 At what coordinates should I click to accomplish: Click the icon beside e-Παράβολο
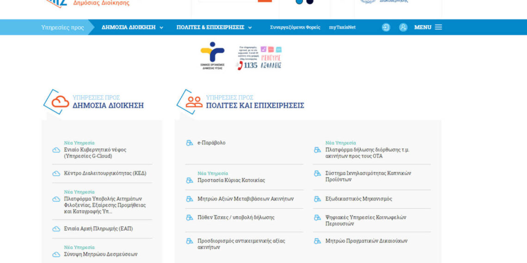[189, 143]
